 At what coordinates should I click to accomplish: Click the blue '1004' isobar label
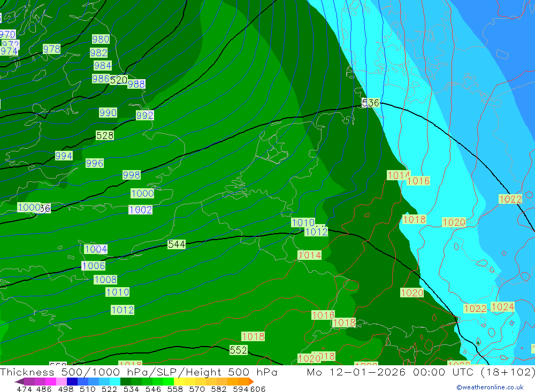tap(96, 249)
